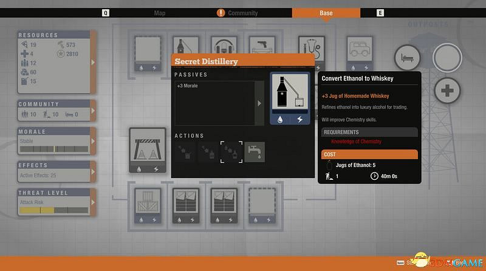Click the Secret Distillery facility icon
The width and height of the screenshot is (486, 271).
click(289, 98)
